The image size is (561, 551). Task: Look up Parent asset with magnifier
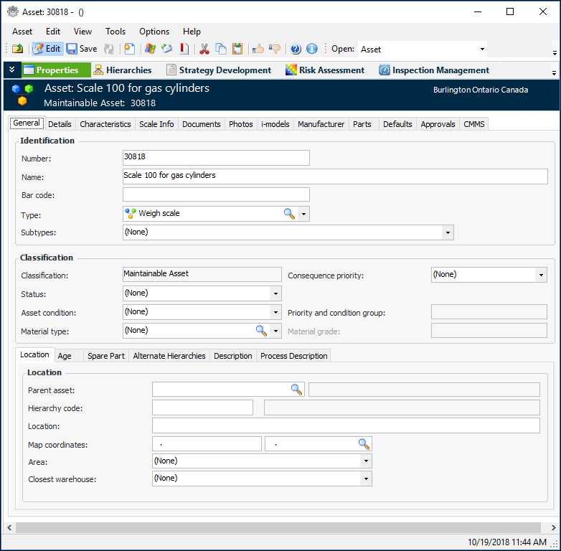point(296,390)
